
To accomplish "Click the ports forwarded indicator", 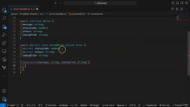I will (x=40, y=105).
